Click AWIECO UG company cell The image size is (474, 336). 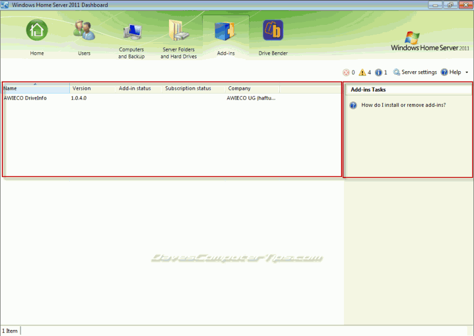point(251,98)
